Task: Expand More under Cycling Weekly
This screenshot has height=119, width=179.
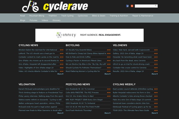Action: 155,113
